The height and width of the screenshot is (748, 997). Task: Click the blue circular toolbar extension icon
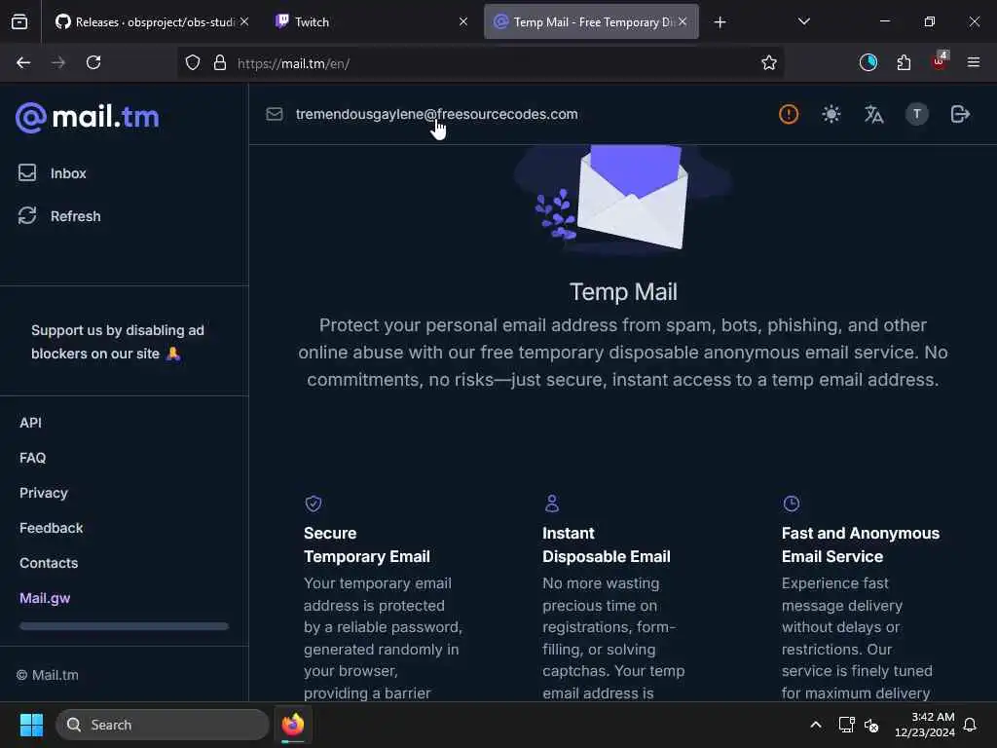coord(868,62)
